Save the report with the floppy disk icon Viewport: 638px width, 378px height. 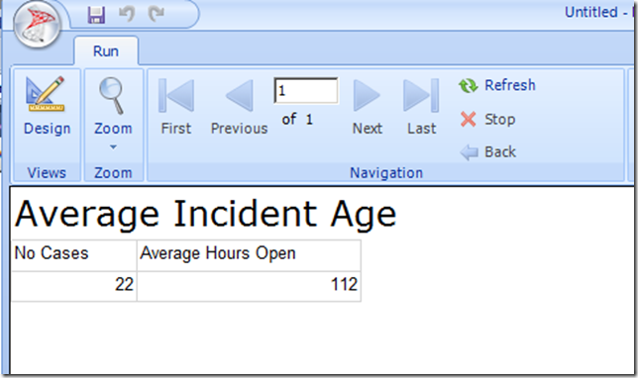(96, 14)
